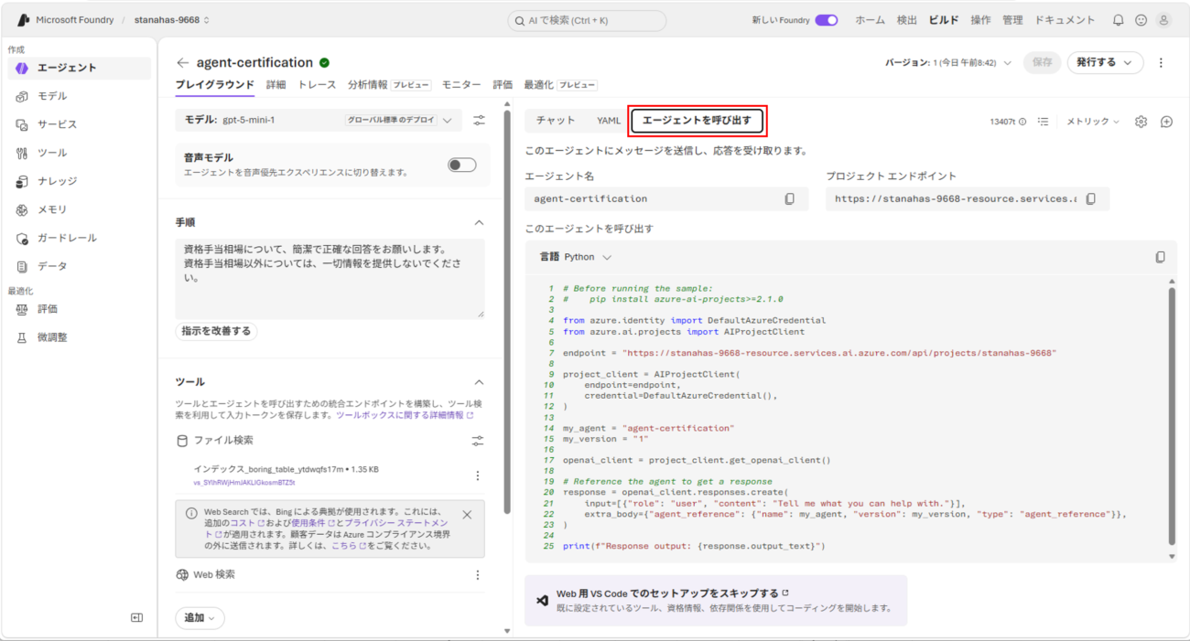Open the 使用条件 link
This screenshot has width=1190, height=641.
click(x=311, y=523)
